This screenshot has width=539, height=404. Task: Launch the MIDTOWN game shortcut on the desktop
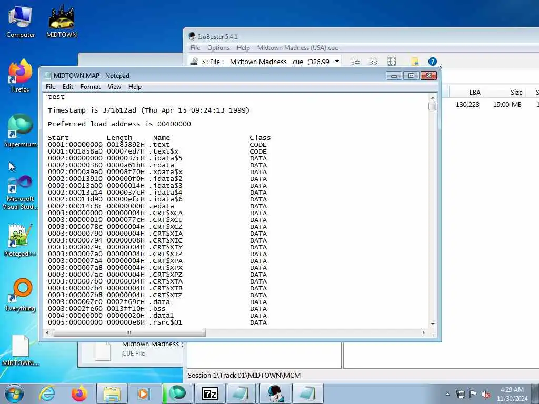pyautogui.click(x=62, y=21)
